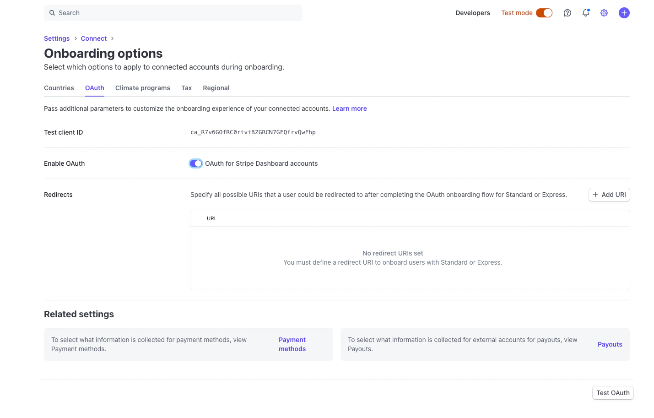Disable OAuth for Stripe Dashboard accounts
Screen dimensions: 654x418
[x=196, y=163]
